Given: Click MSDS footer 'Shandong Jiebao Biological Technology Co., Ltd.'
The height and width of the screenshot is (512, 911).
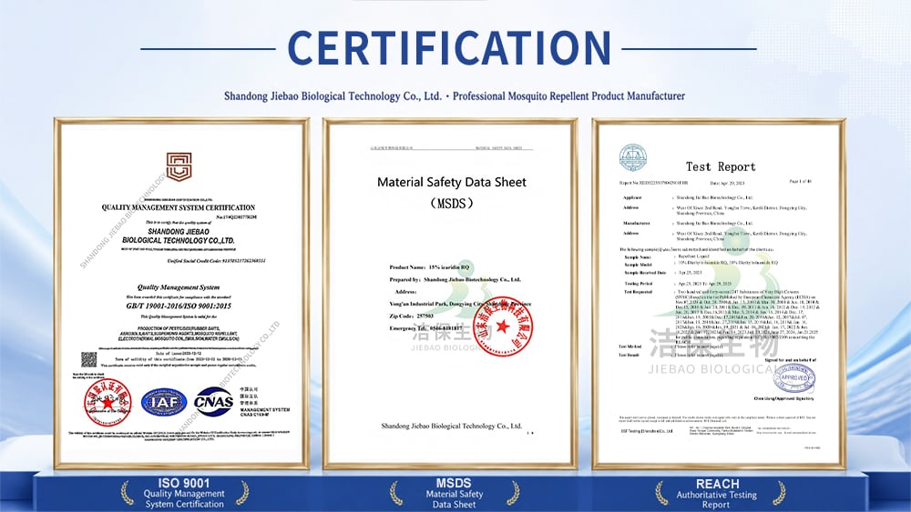Looking at the screenshot, I should (x=452, y=426).
